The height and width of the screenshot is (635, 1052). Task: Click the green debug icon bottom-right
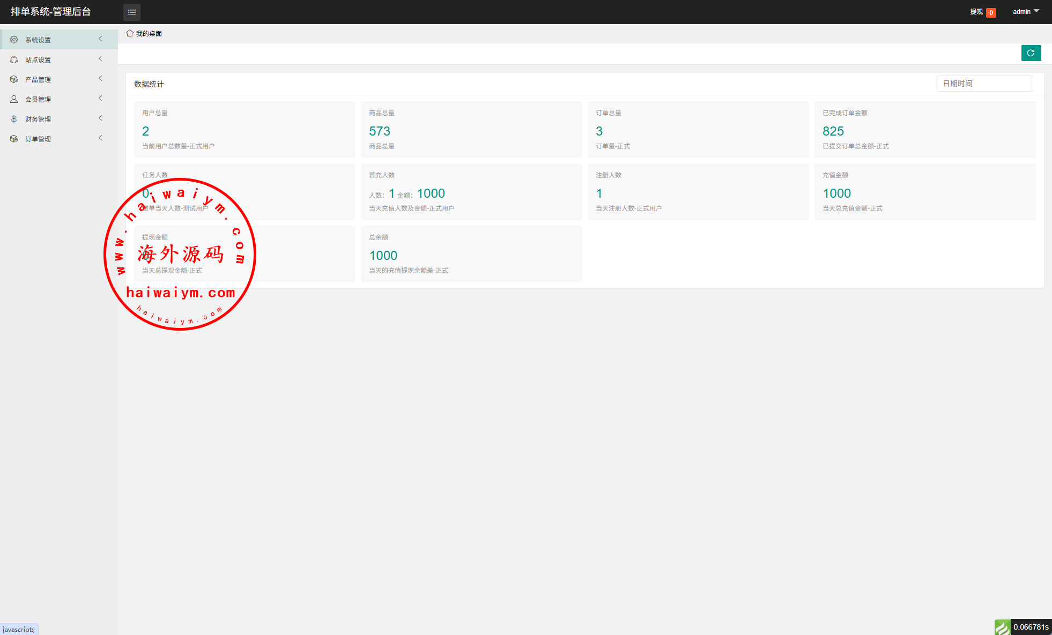click(x=1002, y=627)
